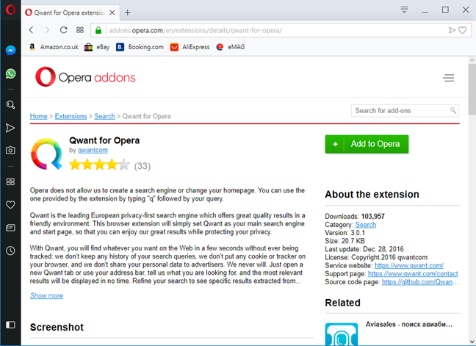Open a new tab with the plus button
The width and height of the screenshot is (476, 346).
click(128, 12)
